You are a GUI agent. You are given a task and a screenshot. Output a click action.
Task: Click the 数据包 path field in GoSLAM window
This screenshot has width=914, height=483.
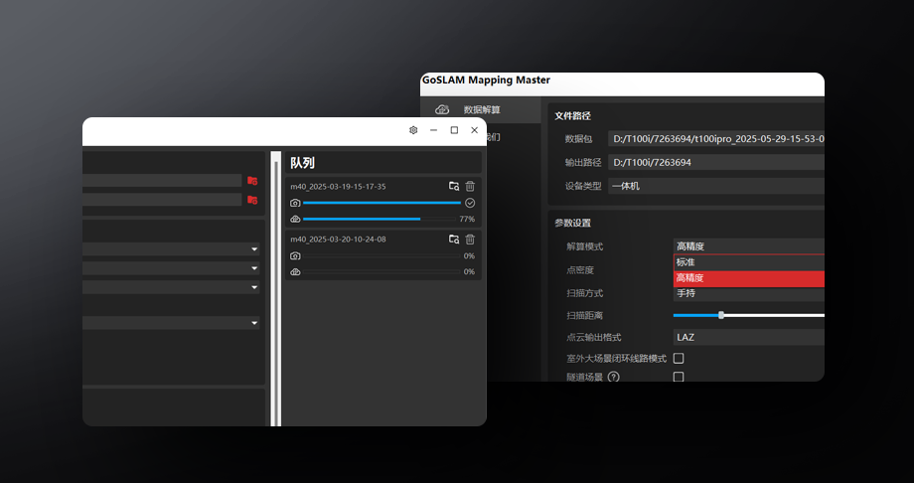[716, 139]
